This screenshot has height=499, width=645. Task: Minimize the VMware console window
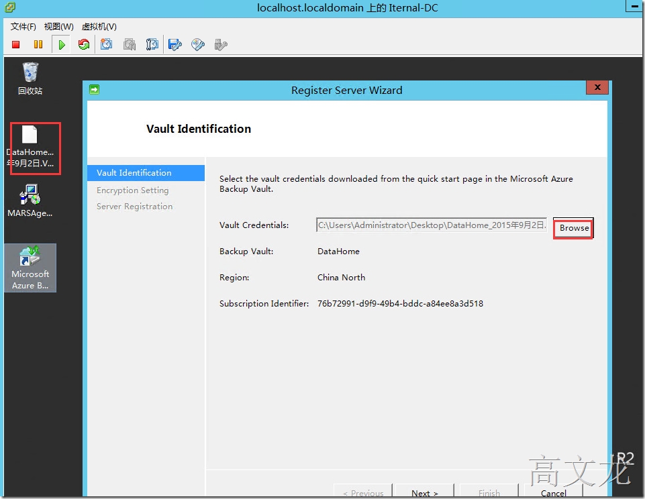635,6
